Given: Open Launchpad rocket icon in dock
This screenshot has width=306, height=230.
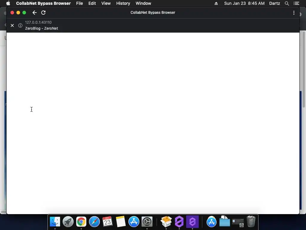Looking at the screenshot, I should click(68, 222).
